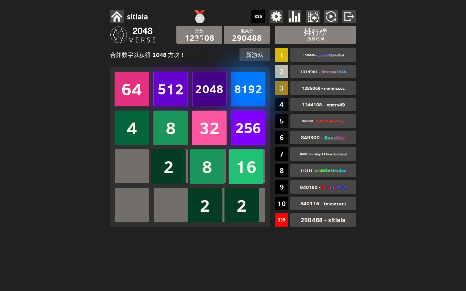The width and height of the screenshot is (466, 291).
Task: Click the silver rank 2 badge
Action: coord(282,71)
